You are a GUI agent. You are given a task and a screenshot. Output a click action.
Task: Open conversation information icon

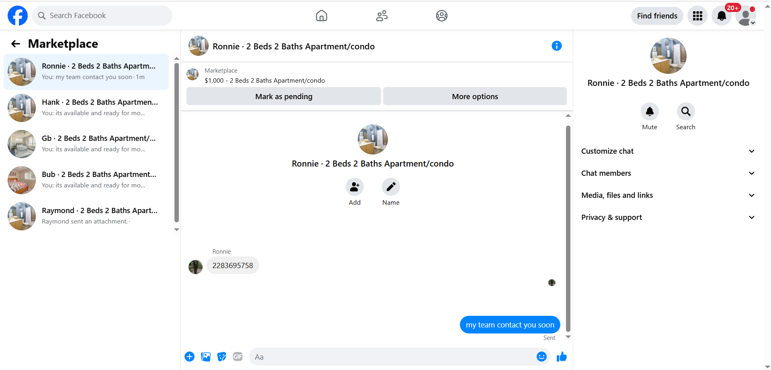pos(557,46)
